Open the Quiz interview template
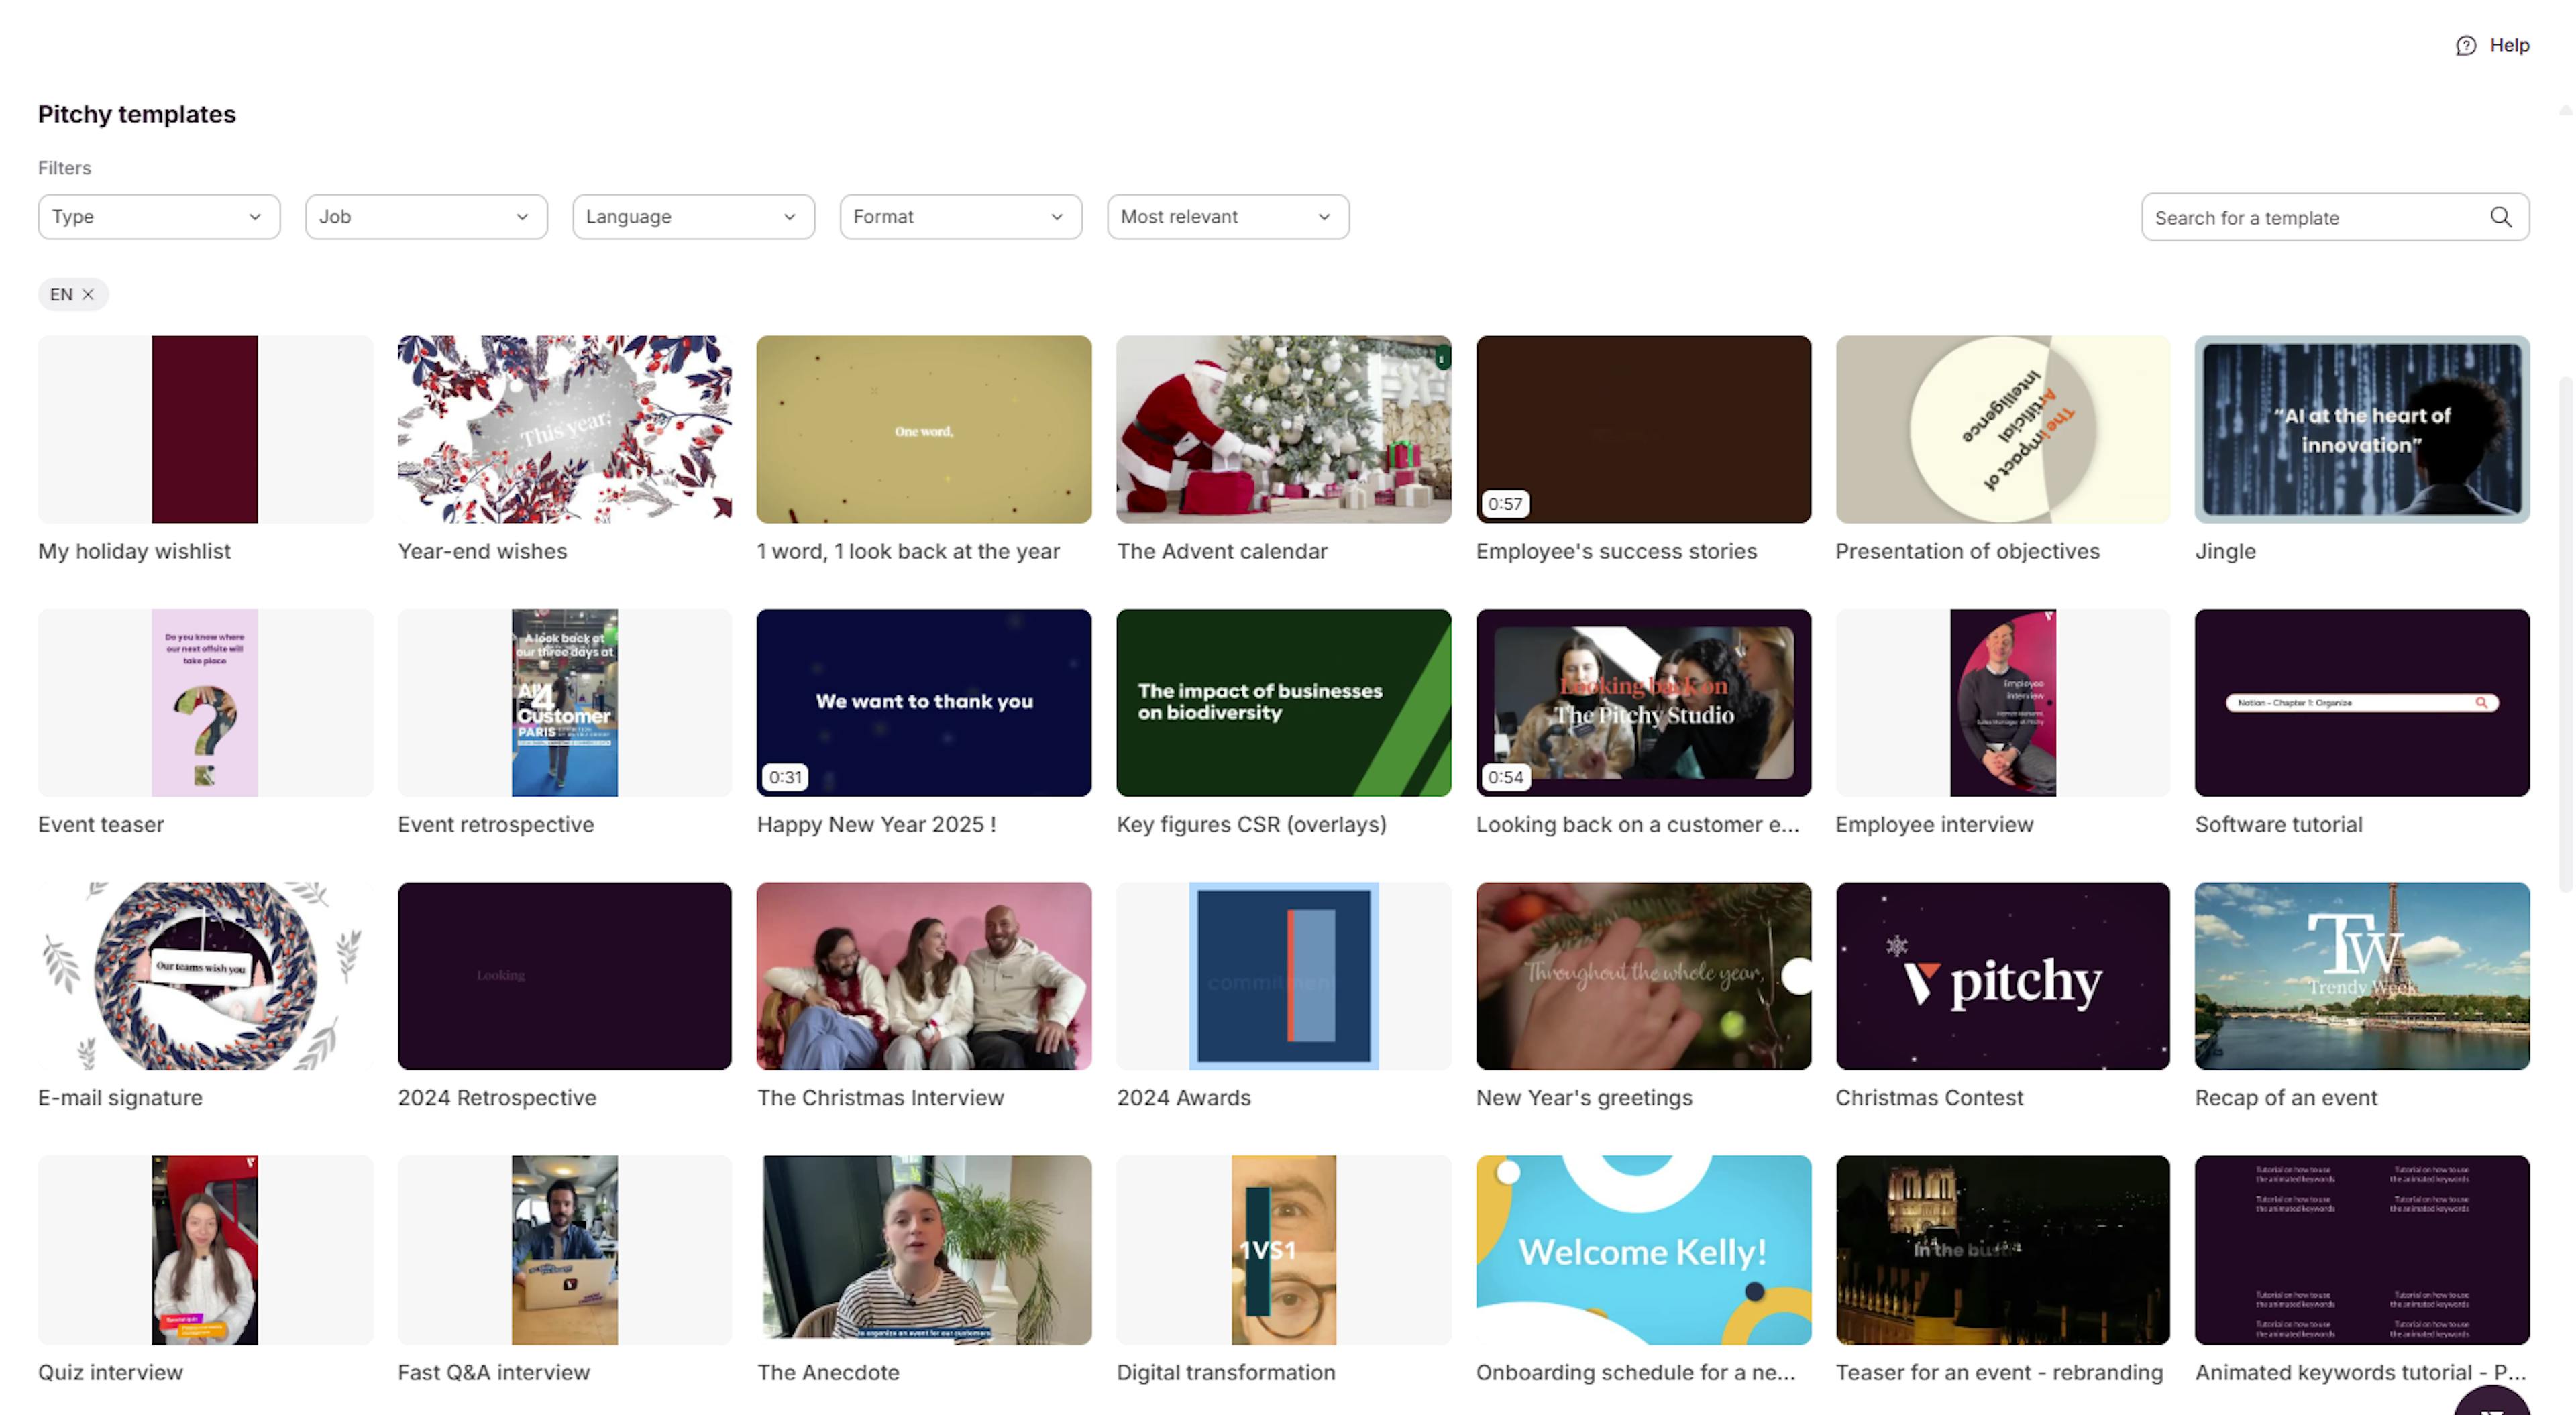 (205, 1249)
